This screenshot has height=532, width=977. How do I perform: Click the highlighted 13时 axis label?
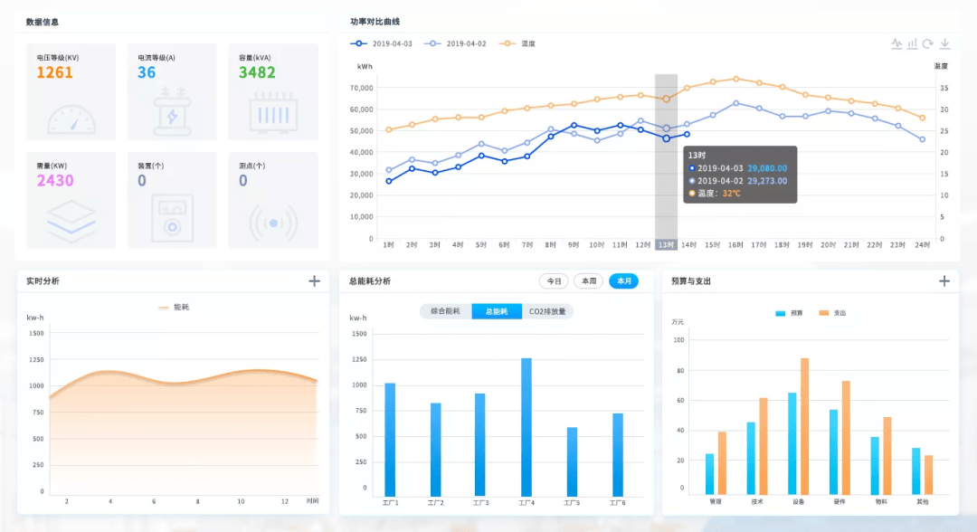tap(666, 245)
